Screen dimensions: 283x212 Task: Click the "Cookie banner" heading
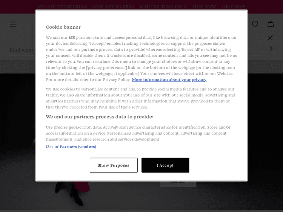click(x=63, y=27)
